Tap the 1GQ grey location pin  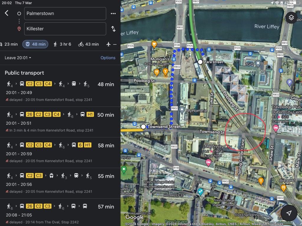click(258, 63)
